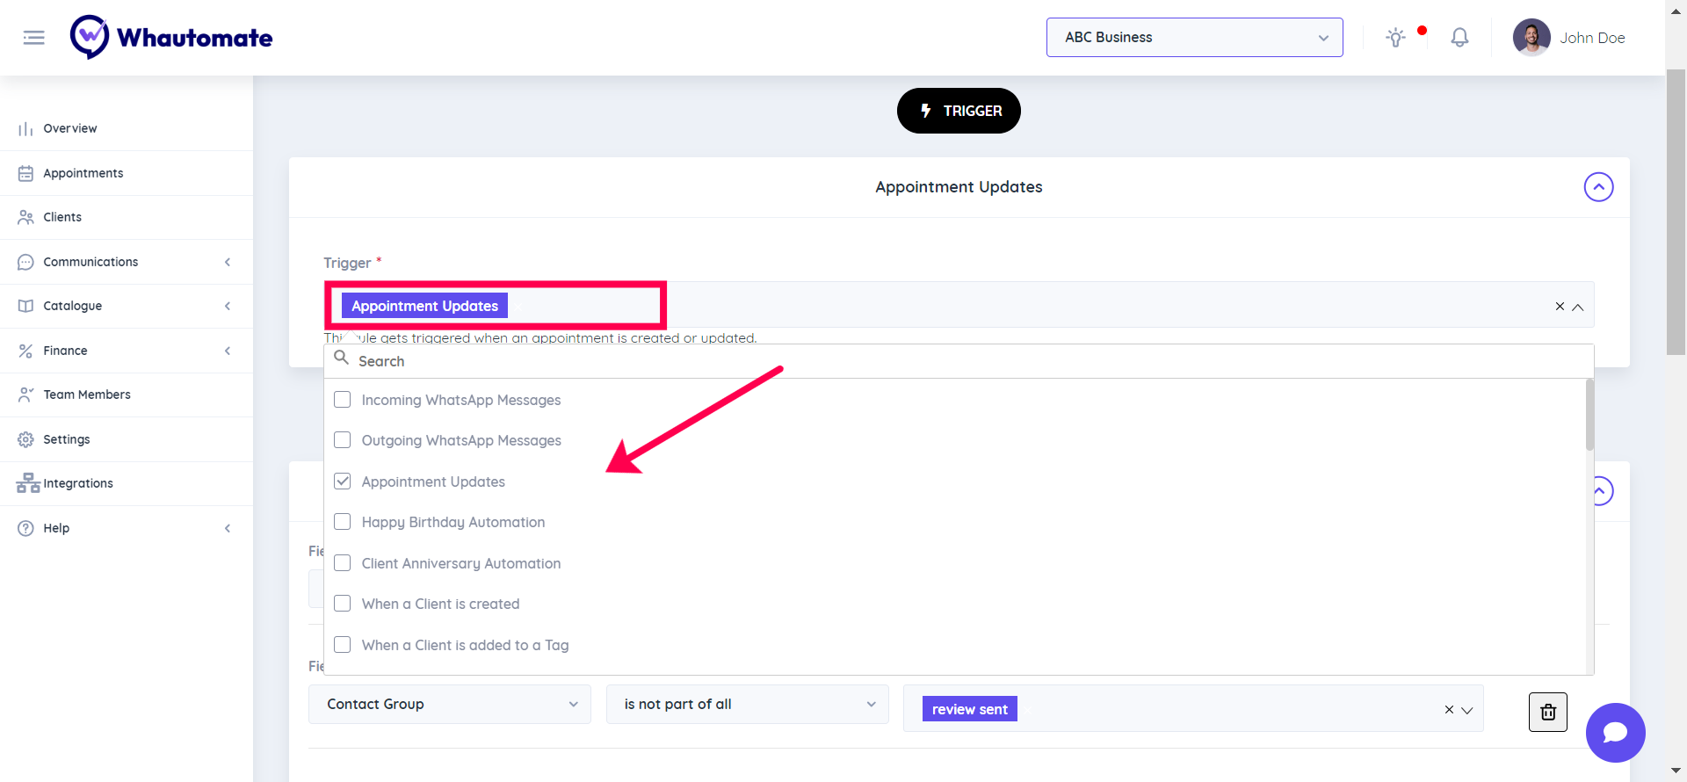The height and width of the screenshot is (782, 1687).
Task: Click the Whautomate logo
Action: 171,38
